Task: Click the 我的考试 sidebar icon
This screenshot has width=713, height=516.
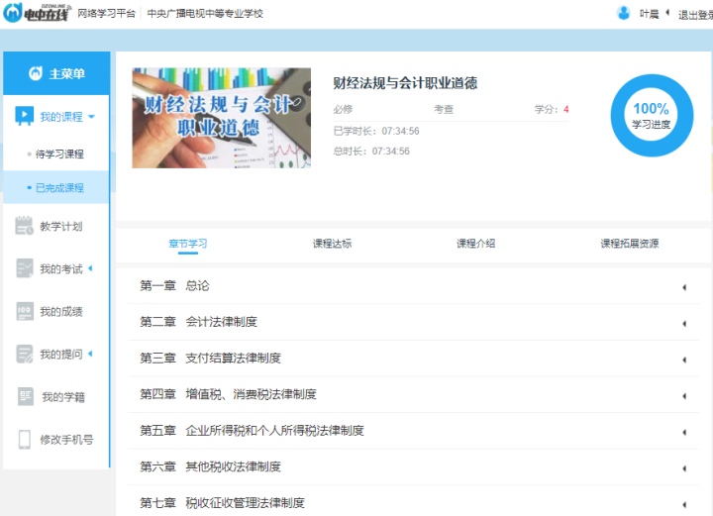Action: click(25, 268)
